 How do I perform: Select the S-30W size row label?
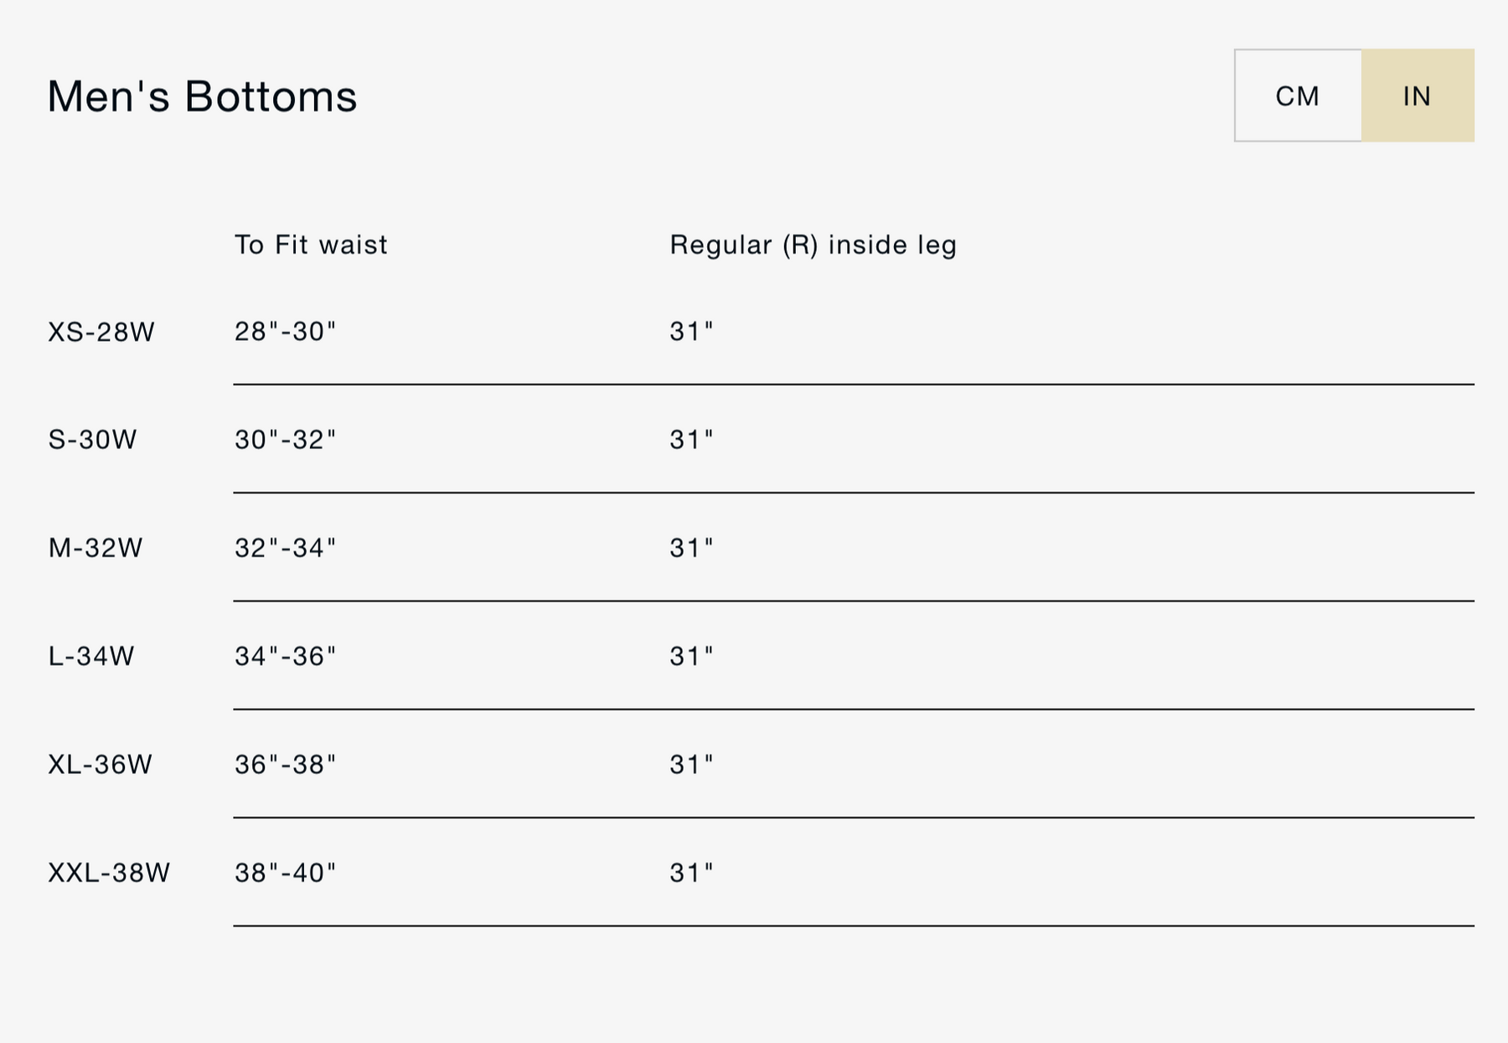92,440
